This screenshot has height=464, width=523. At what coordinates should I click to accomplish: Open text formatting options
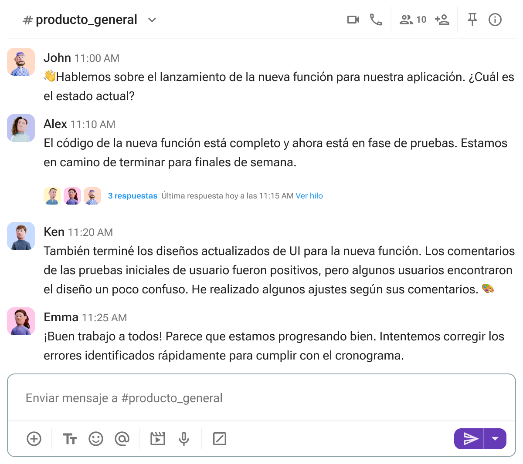point(69,439)
